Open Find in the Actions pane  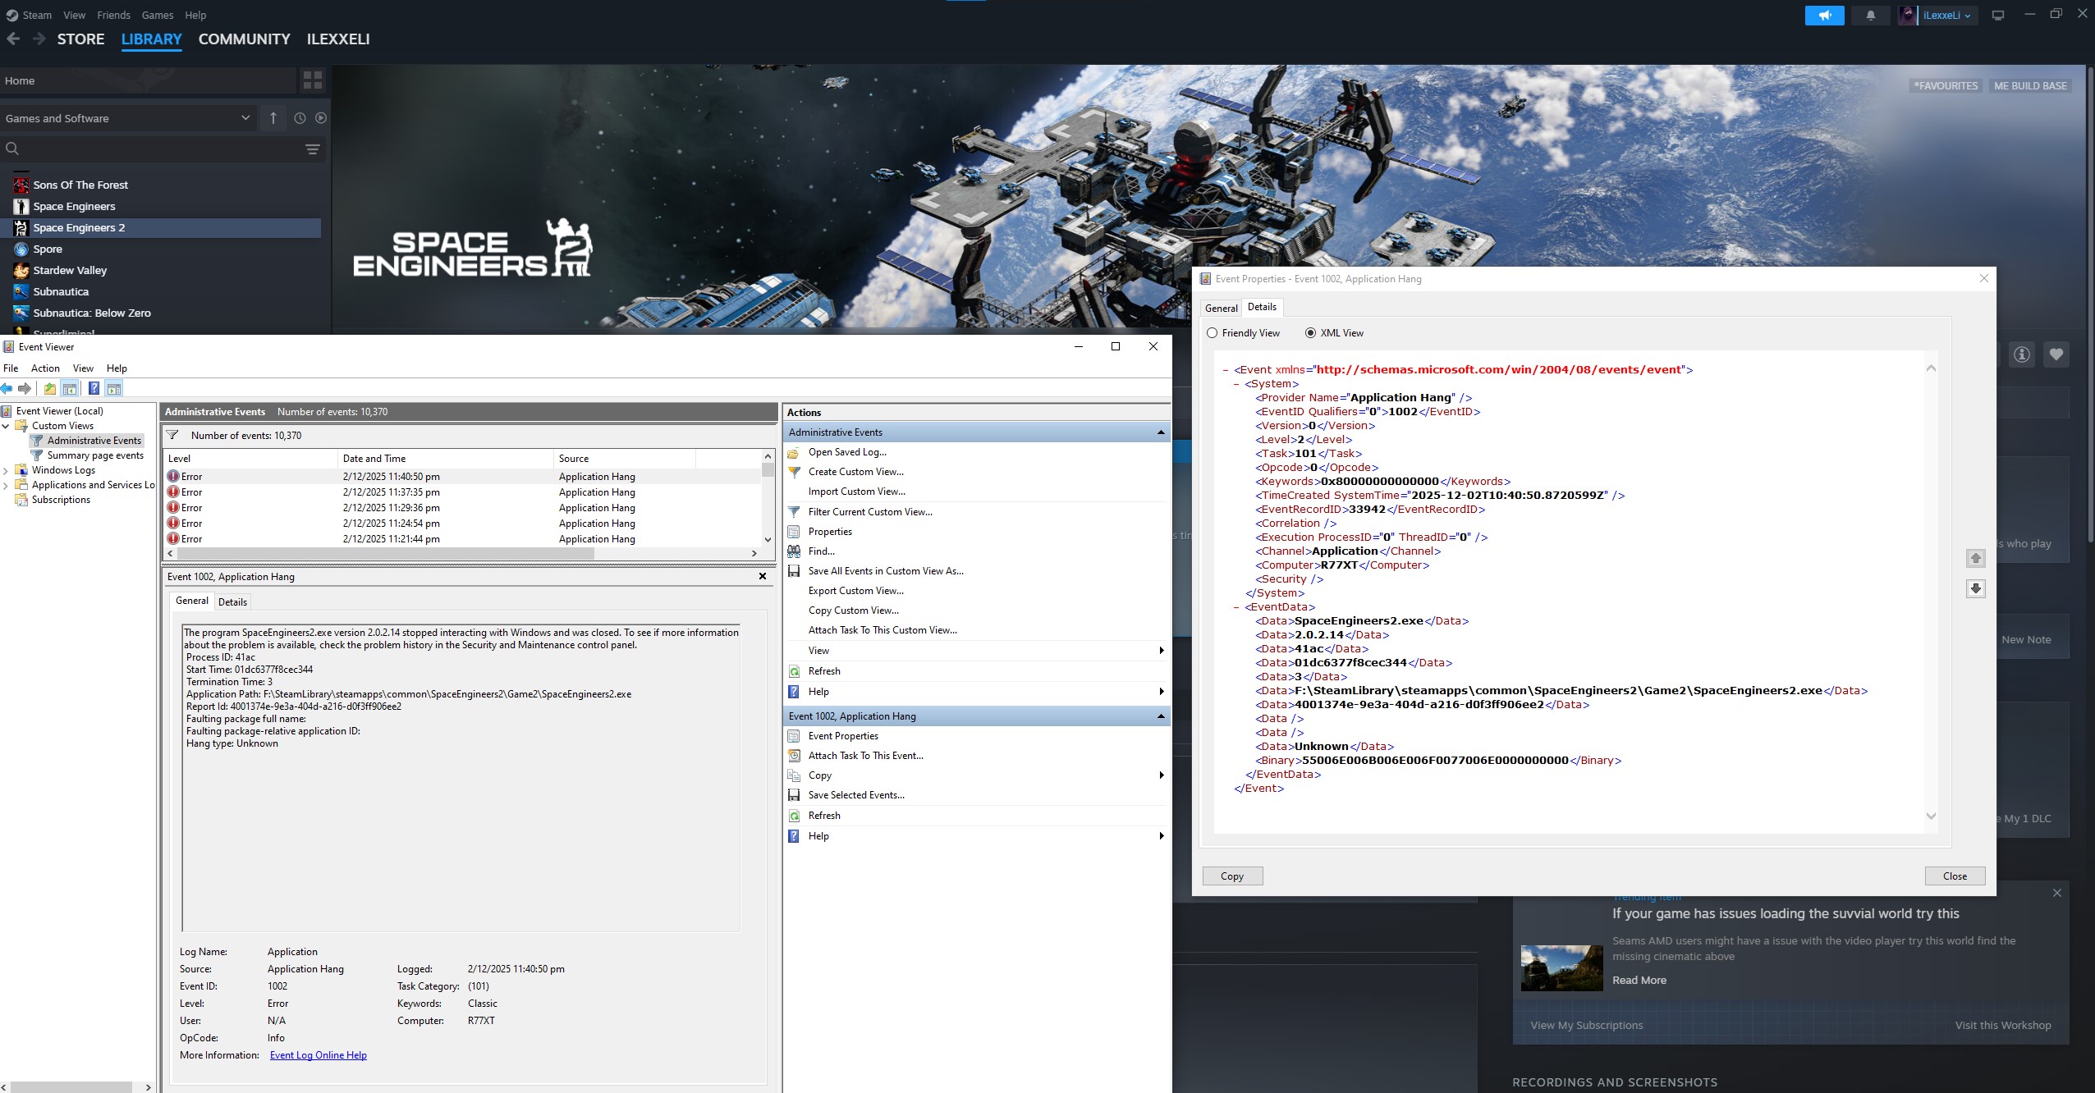point(822,551)
